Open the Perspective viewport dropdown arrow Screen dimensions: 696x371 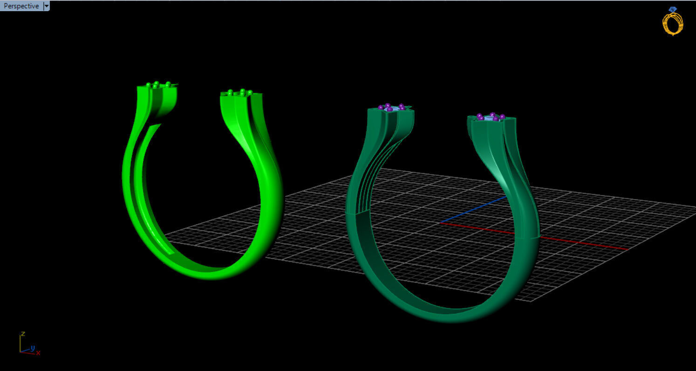click(46, 6)
